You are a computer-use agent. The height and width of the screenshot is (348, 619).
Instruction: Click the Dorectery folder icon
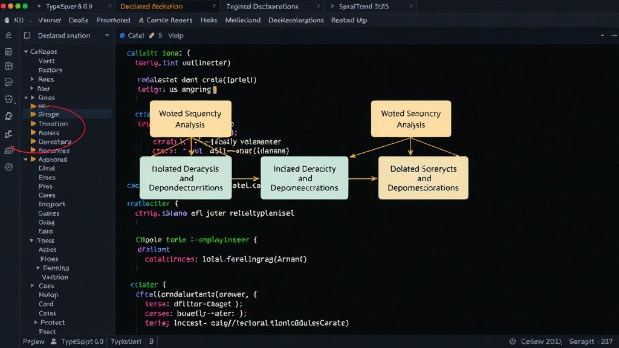(33, 141)
